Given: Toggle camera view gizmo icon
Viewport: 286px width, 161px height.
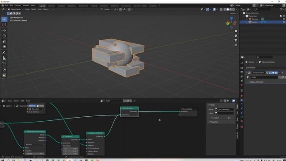Looking at the screenshot, I should click(236, 40).
